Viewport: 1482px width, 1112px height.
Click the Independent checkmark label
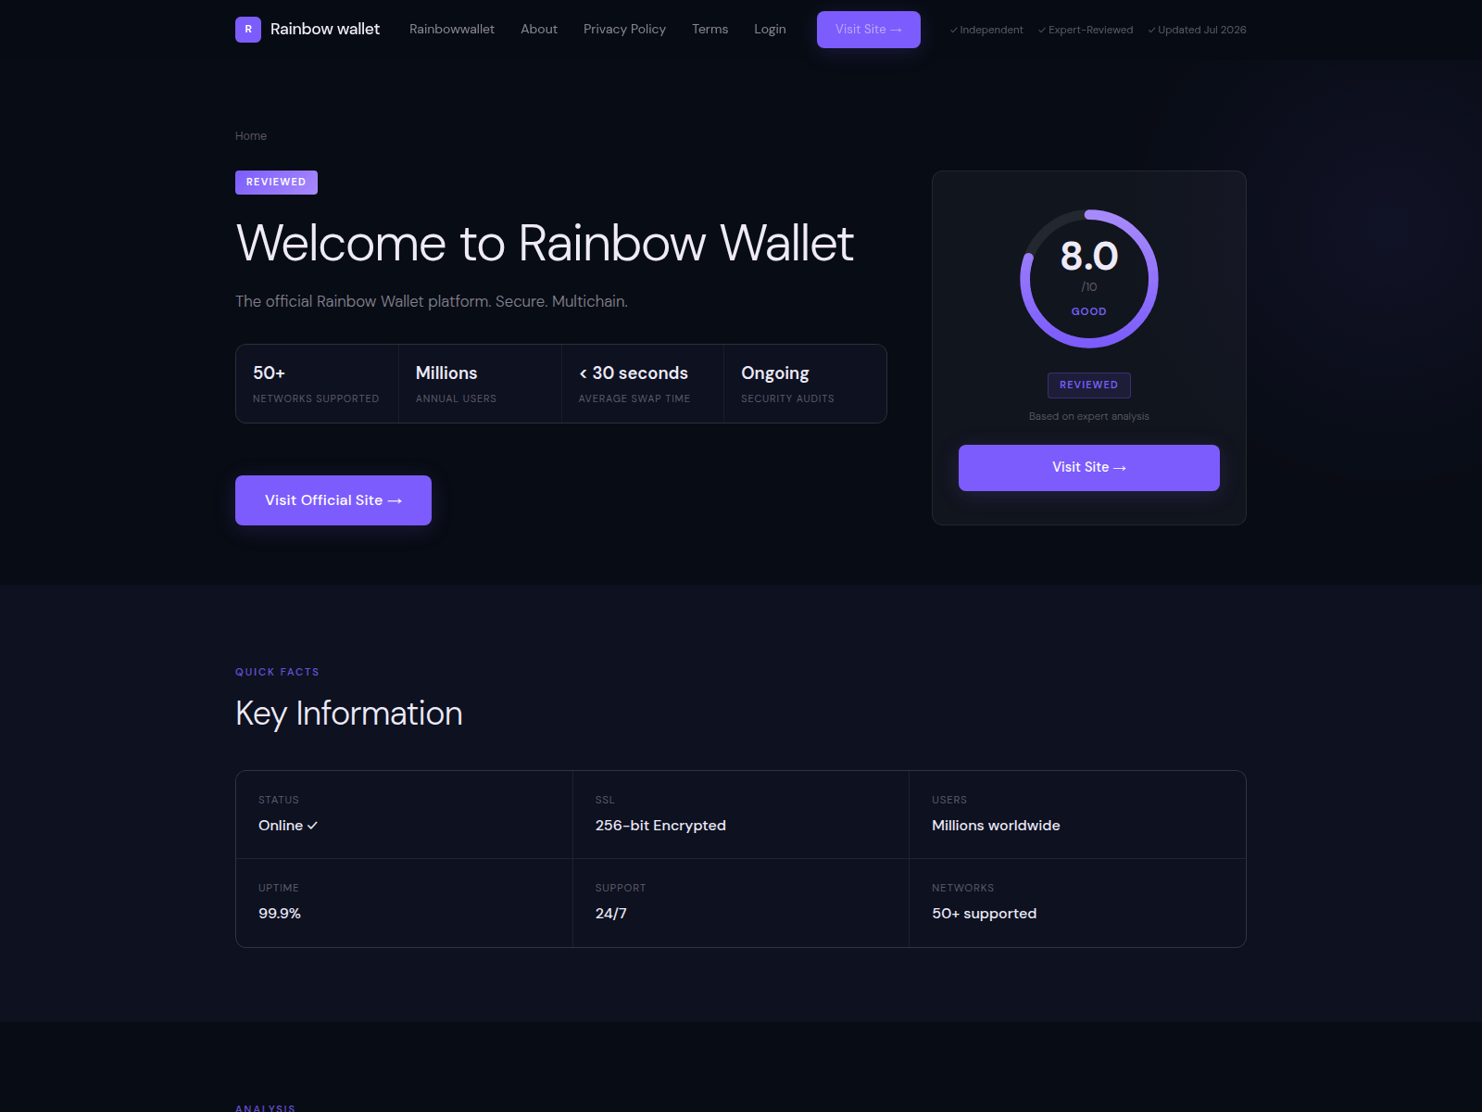click(x=986, y=30)
